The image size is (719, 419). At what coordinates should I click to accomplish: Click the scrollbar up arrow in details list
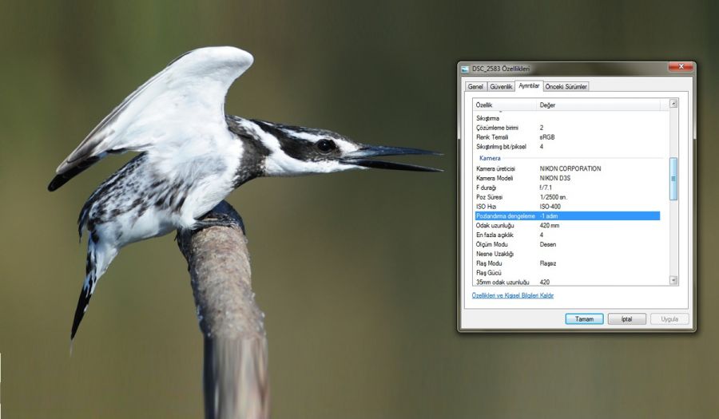coord(673,104)
